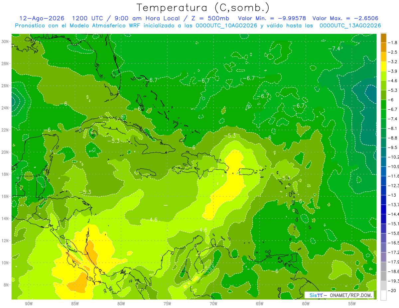Click the "14N" latitude axis label

click(x=5, y=218)
